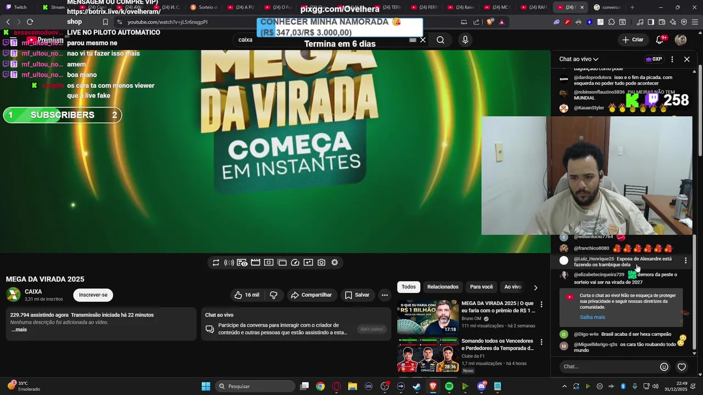
Task: Click the video filters sparkle icon
Action: tap(308, 263)
